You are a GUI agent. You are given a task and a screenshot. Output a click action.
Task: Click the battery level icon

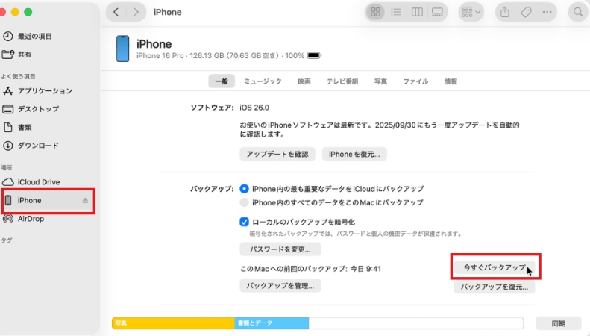[314, 56]
